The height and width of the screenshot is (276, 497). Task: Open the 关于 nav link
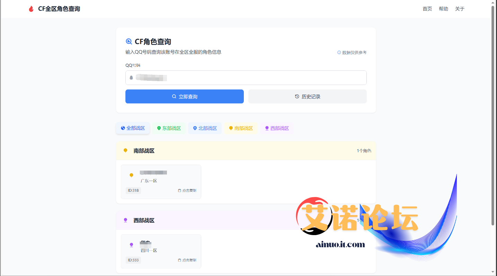point(460,9)
